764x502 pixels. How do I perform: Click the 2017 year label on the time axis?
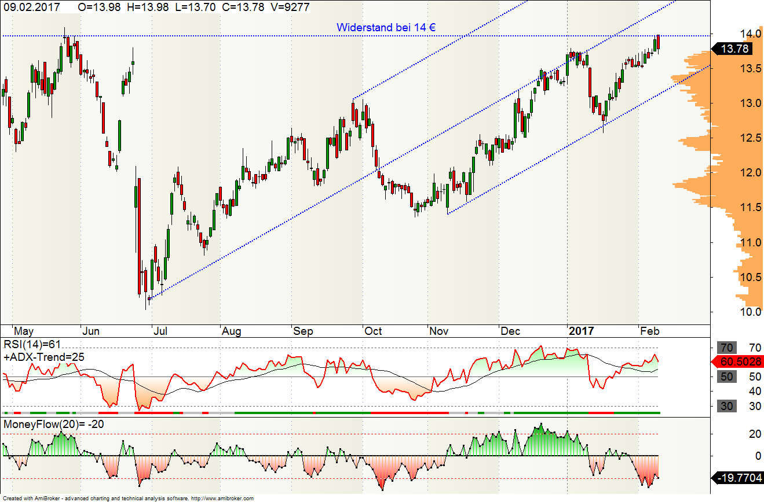pyautogui.click(x=582, y=331)
